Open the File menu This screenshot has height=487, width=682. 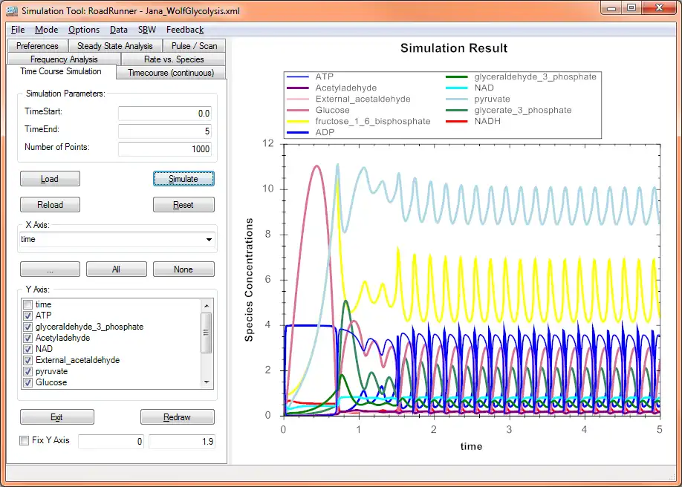click(x=18, y=30)
